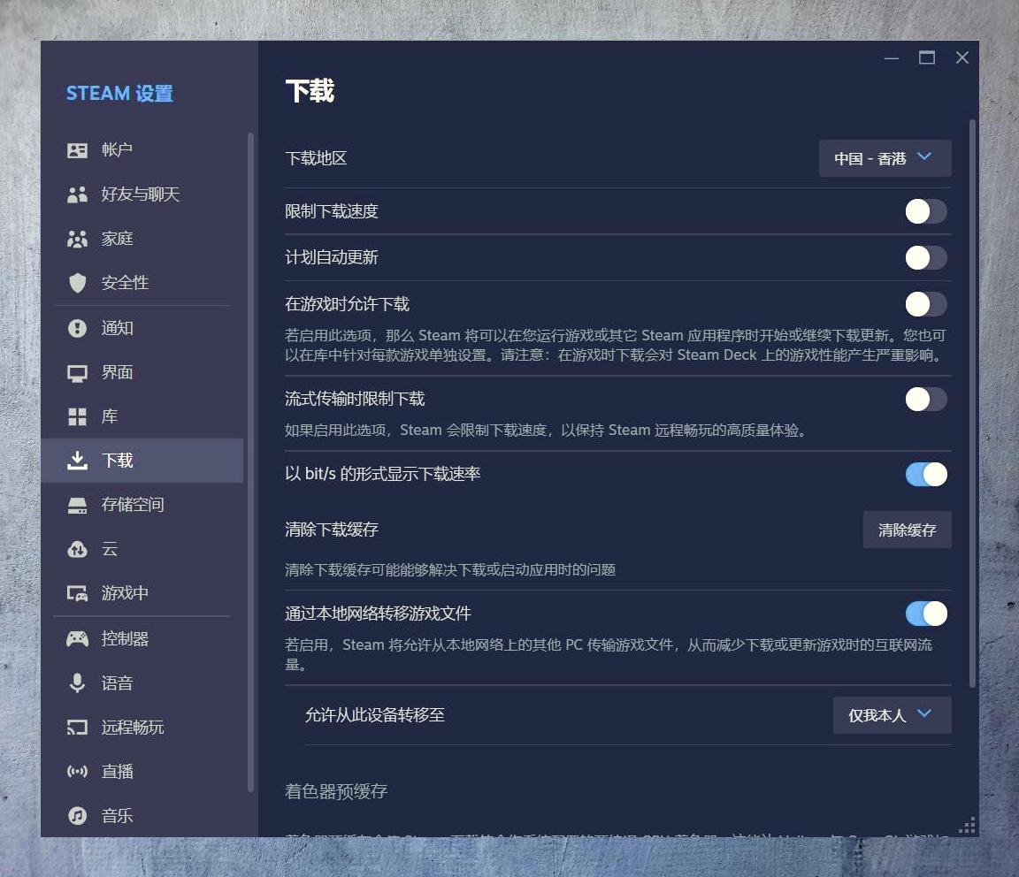
Task: Click the 着色器预缓存 section heading
Action: tap(336, 791)
